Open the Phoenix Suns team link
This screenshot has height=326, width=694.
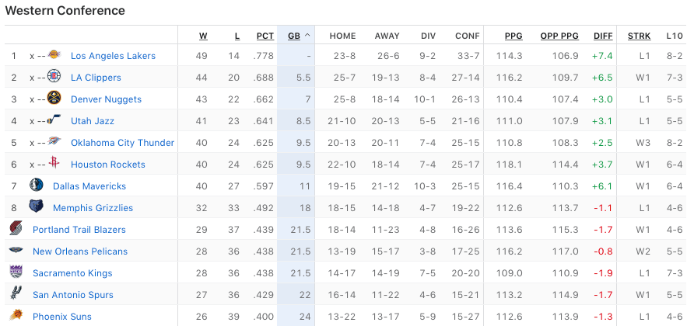pos(62,317)
